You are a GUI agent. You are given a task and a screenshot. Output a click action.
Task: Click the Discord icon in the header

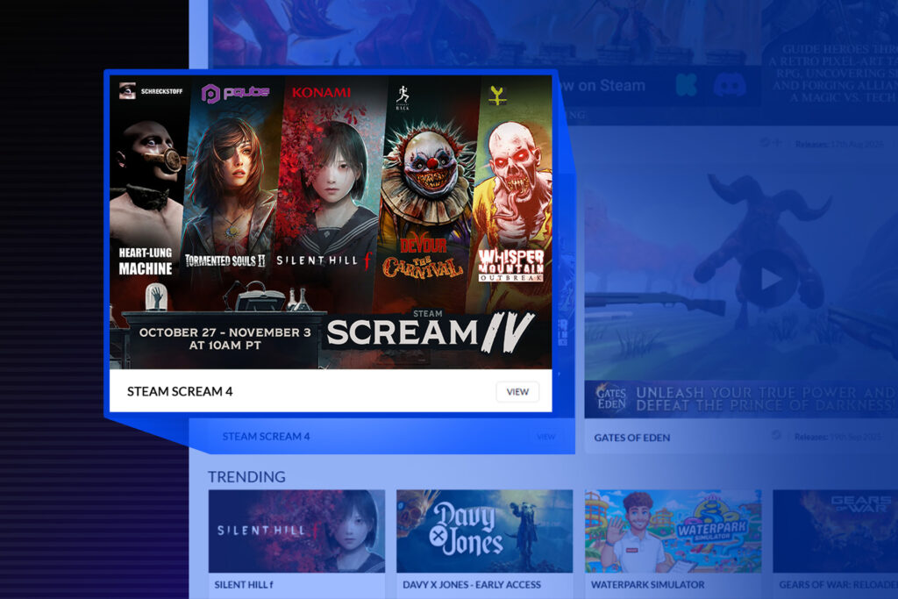point(730,85)
